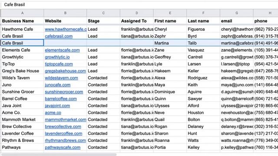Select the Assigned To header cell

[137, 21]
